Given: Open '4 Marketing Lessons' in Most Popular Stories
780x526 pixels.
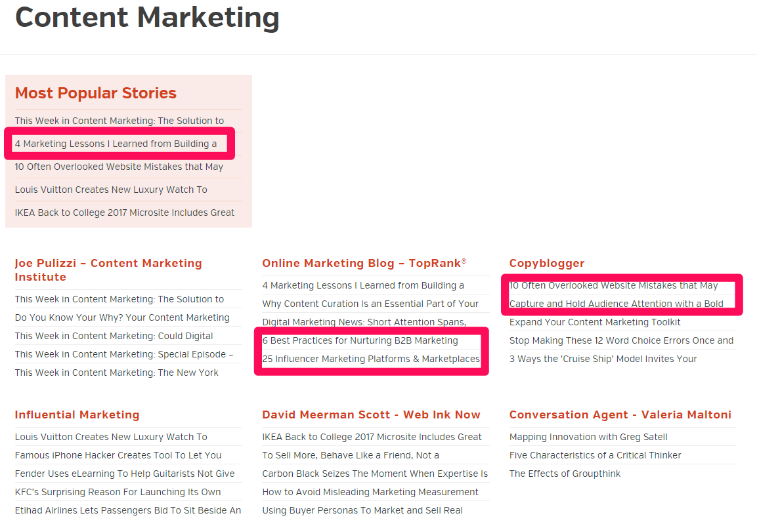Looking at the screenshot, I should [116, 144].
